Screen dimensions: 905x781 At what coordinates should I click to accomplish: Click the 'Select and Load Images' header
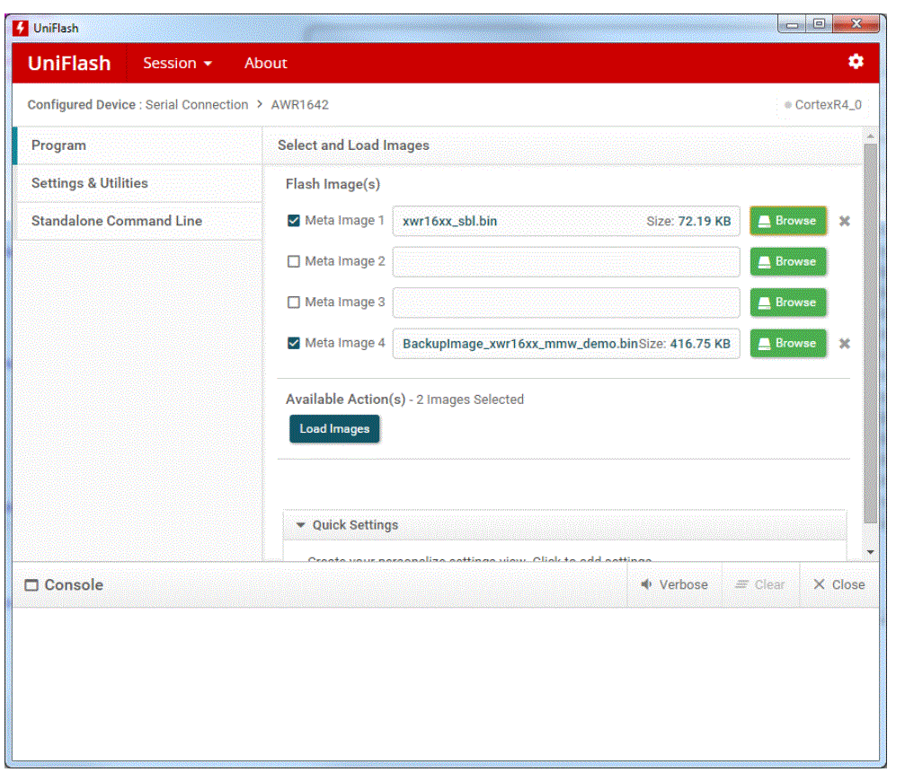click(x=353, y=145)
